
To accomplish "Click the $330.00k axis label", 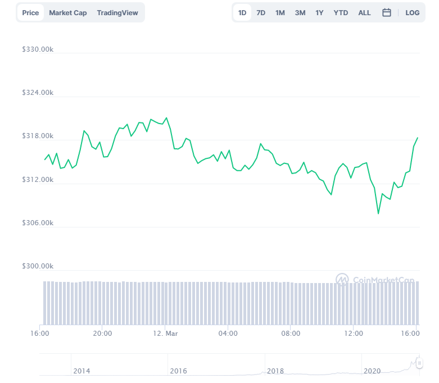I will 38,49.
